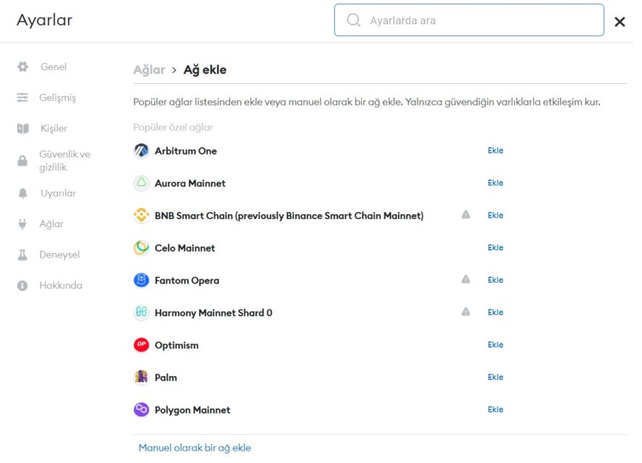Click the Kişiler book icon
The image size is (642, 463).
[x=23, y=129]
